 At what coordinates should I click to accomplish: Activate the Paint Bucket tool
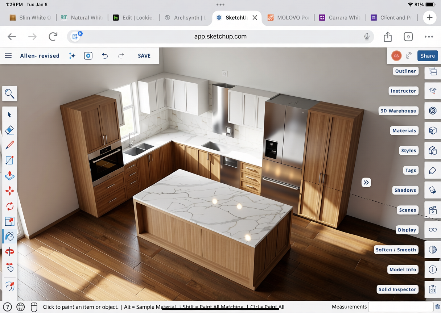[x=10, y=236]
